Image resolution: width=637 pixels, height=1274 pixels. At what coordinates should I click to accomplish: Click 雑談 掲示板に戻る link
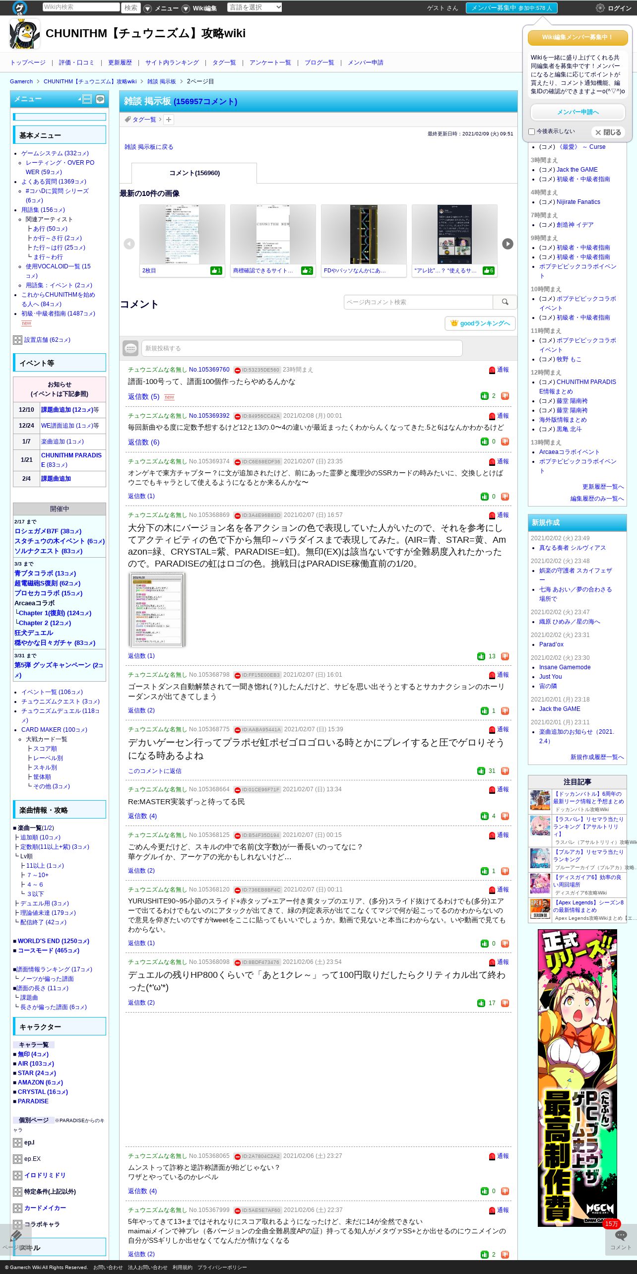click(x=148, y=147)
